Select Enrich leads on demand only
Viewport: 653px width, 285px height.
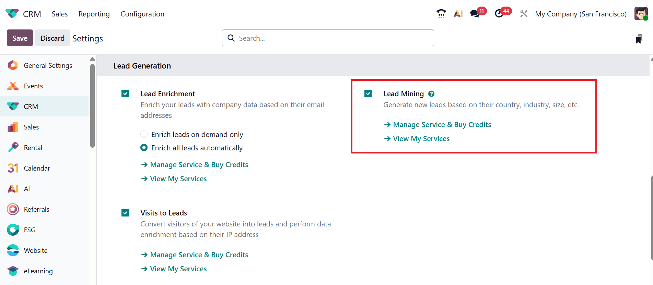coord(144,134)
